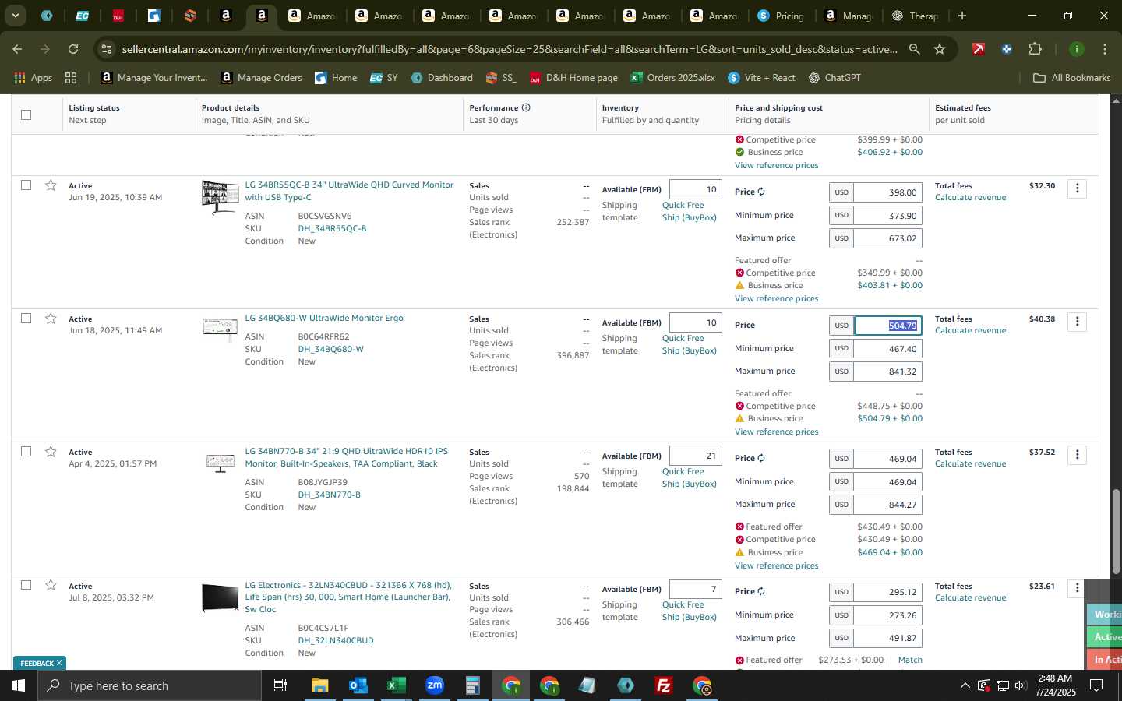Open SKU link DH_34BN770-B
The width and height of the screenshot is (1122, 701).
[x=329, y=495]
